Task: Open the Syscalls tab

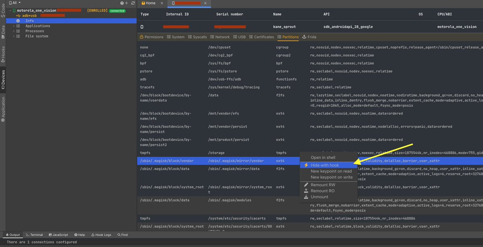Action: pyautogui.click(x=197, y=37)
